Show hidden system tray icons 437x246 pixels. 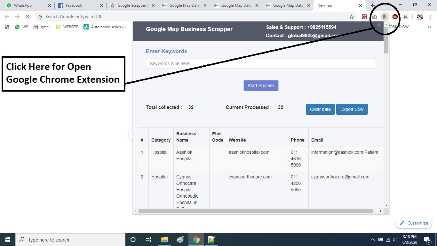(x=372, y=240)
